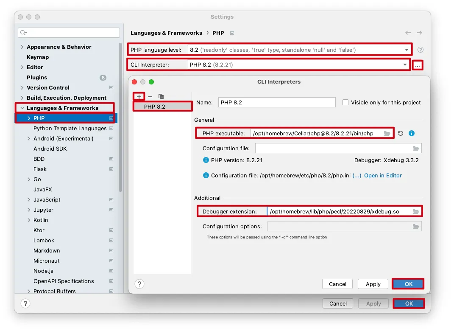This screenshot has height=331, width=454.
Task: Open CLI Interpreter ellipsis button
Action: pyautogui.click(x=418, y=65)
